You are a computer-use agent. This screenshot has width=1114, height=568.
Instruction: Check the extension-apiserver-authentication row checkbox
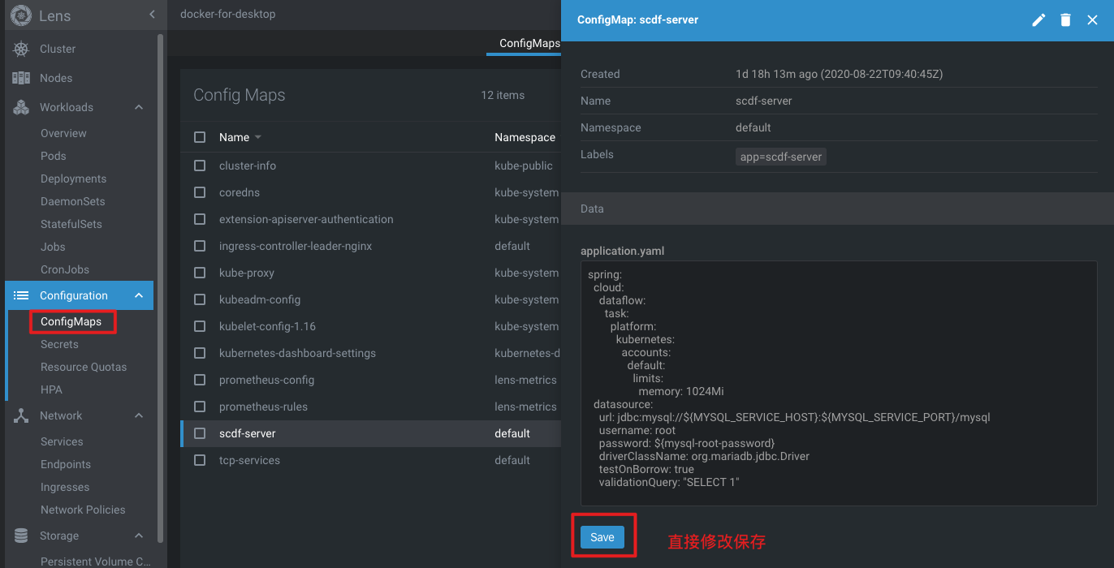tap(200, 219)
